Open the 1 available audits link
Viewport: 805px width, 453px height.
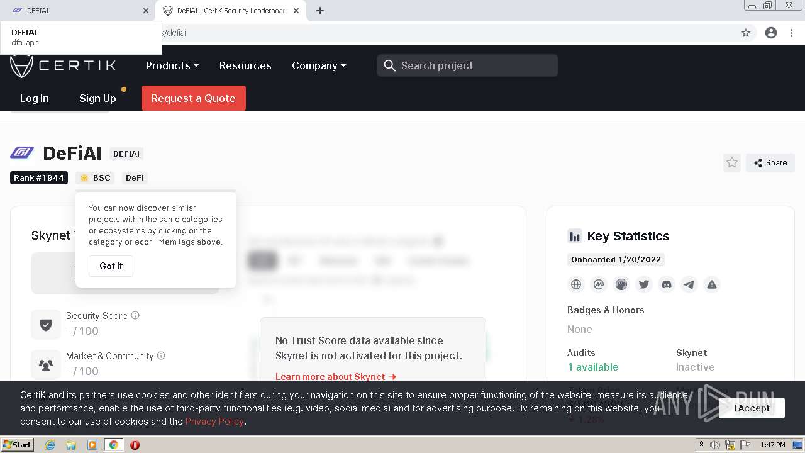click(593, 367)
